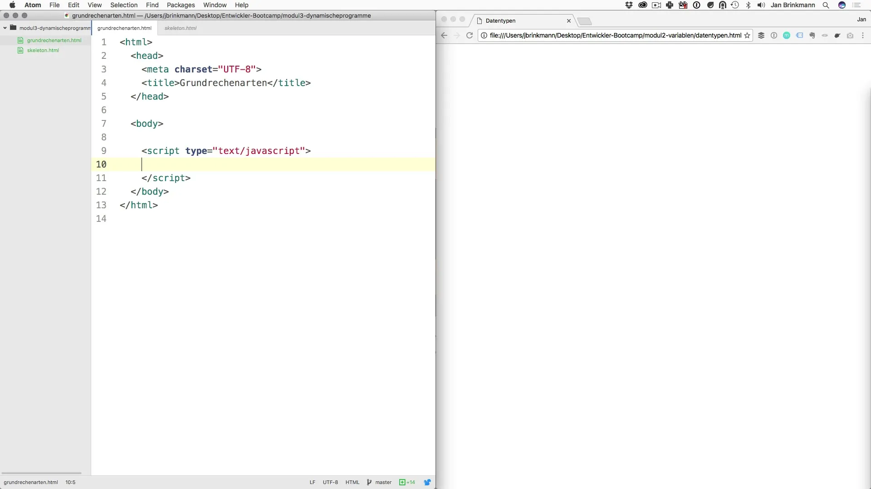Click the grundrechenarten.html file name in status bar
The height and width of the screenshot is (489, 871).
[31, 482]
